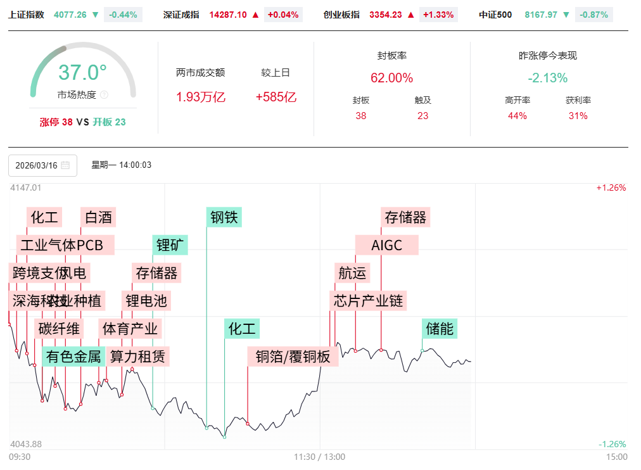Click the down arrow beside 中证500 value
The height and width of the screenshot is (470, 641).
click(566, 15)
